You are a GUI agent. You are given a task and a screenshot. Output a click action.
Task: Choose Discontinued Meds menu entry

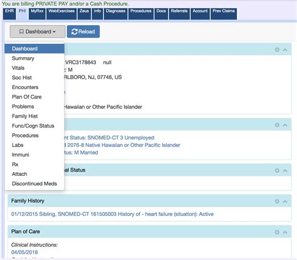(x=34, y=183)
